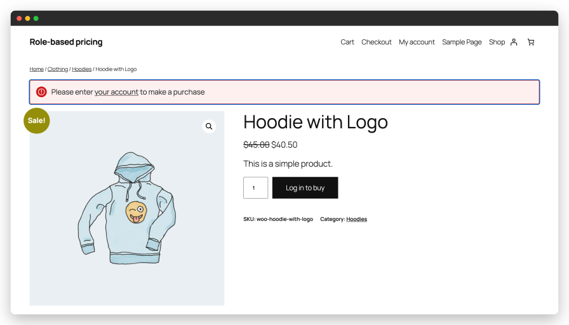This screenshot has width=569, height=325.
Task: Select 'Hoodie with Logo' breadcrumb text
Action: click(x=116, y=69)
